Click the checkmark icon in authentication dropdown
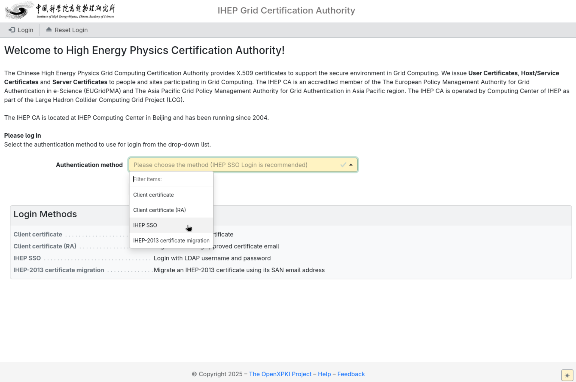The image size is (576, 382). click(x=343, y=165)
